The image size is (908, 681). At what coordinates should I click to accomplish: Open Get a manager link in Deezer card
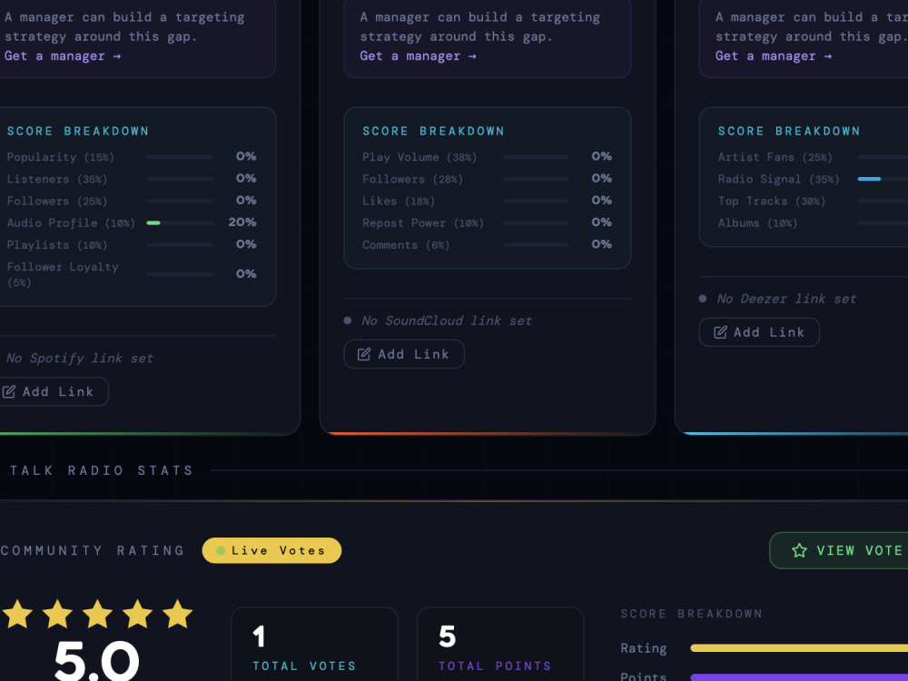click(x=774, y=56)
